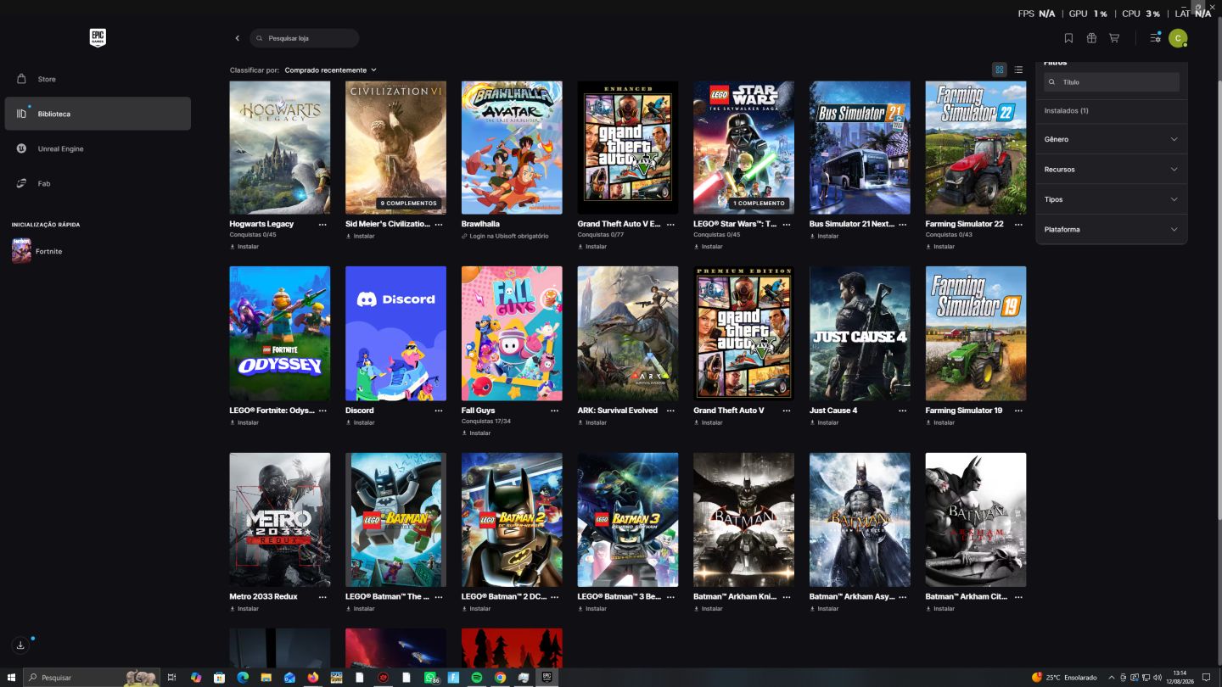Open Discord options menu
The height and width of the screenshot is (687, 1222).
[439, 411]
